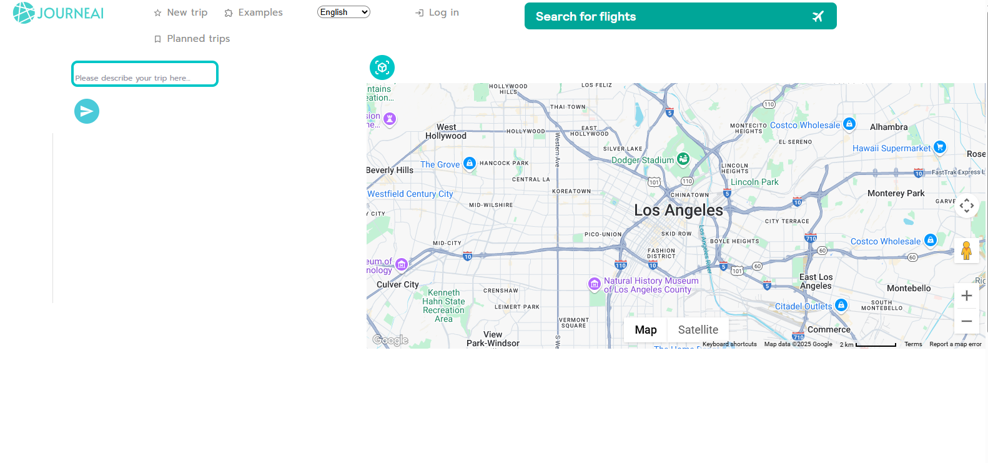Image resolution: width=988 pixels, height=473 pixels.
Task: Open Keyboard shortcuts on the map
Action: 729,344
